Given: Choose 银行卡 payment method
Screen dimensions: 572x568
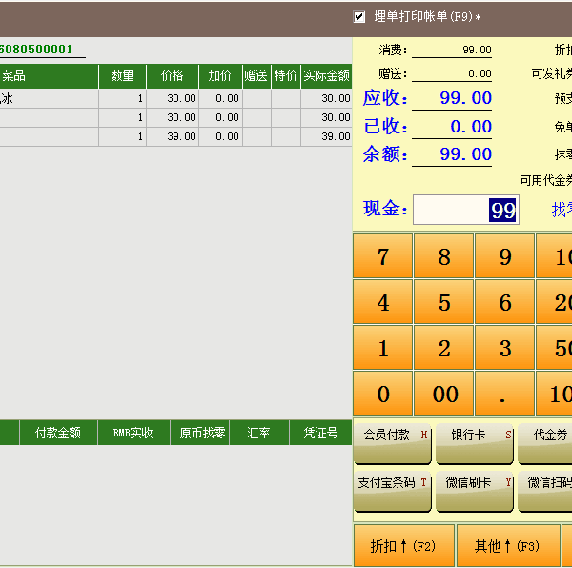Looking at the screenshot, I should pos(475,443).
